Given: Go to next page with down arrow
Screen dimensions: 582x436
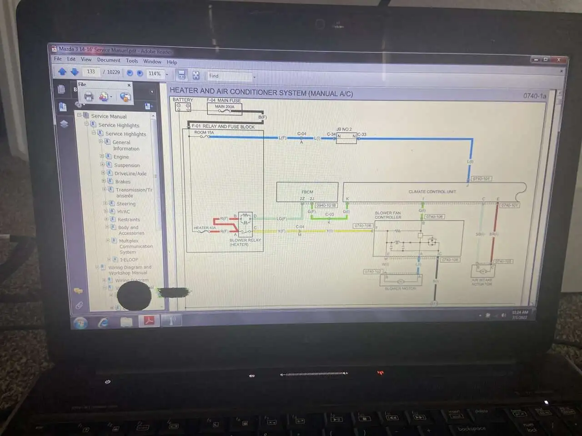Looking at the screenshot, I should pos(75,71).
